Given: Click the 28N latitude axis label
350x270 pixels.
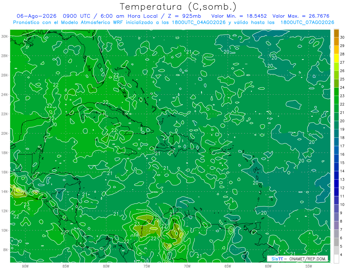Looking at the screenshot, I should pos(4,56).
